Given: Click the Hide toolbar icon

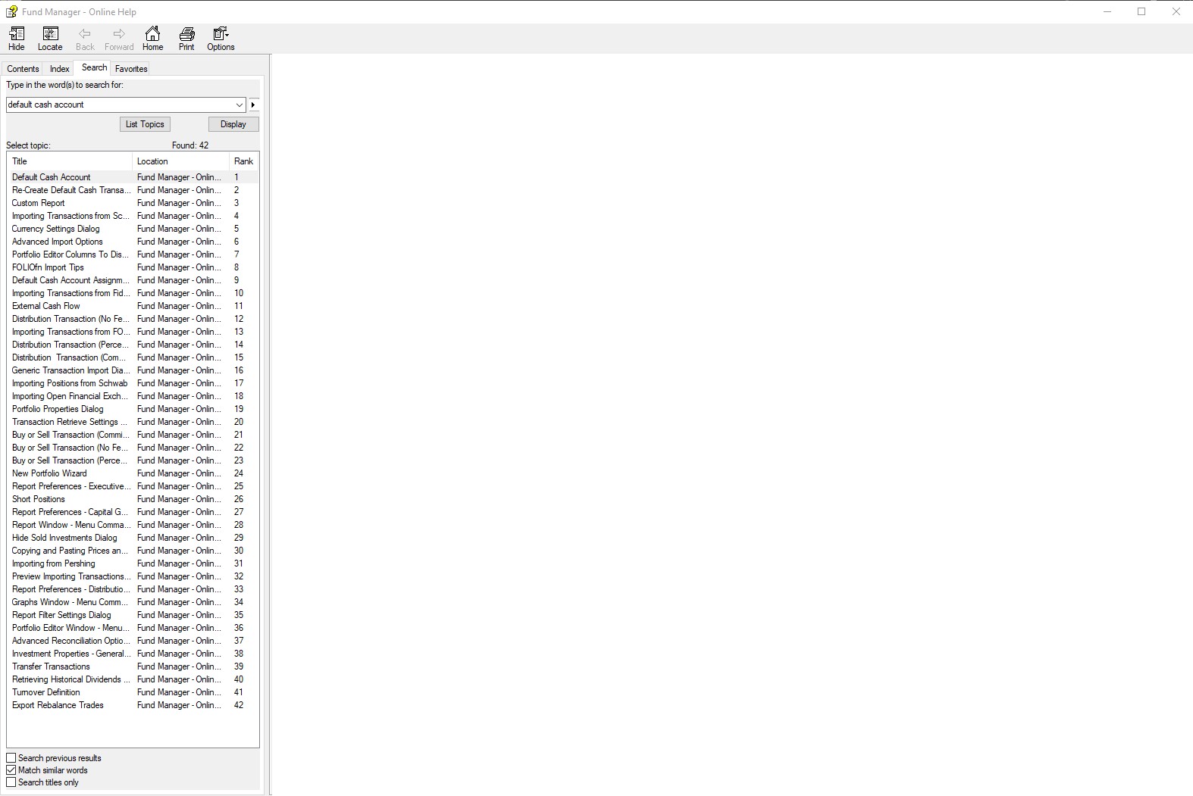Looking at the screenshot, I should click(x=17, y=39).
